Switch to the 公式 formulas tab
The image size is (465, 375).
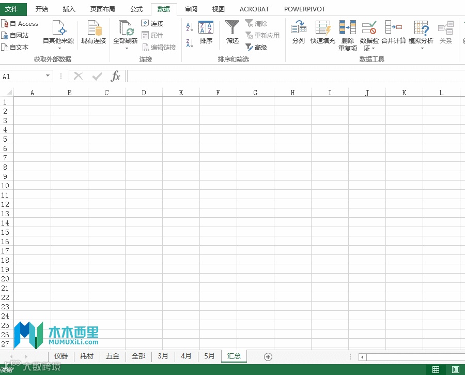click(136, 9)
